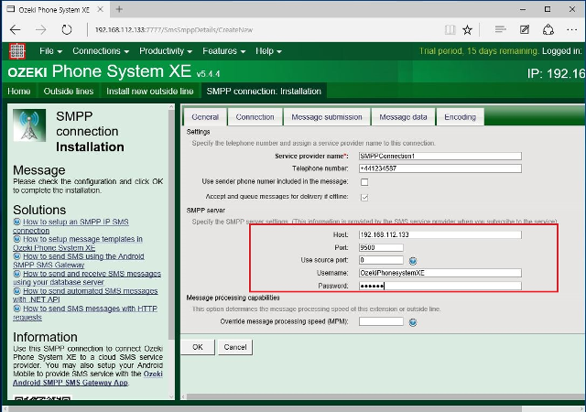Viewport: 586px width, 412px height.
Task: Go to the Outside lines breadcrumb tab
Action: 69,92
